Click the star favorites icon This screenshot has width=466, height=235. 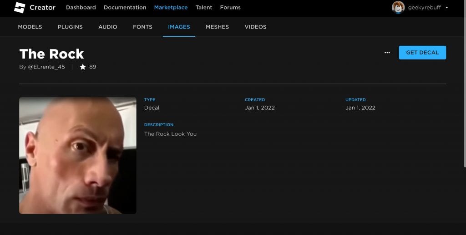(83, 67)
